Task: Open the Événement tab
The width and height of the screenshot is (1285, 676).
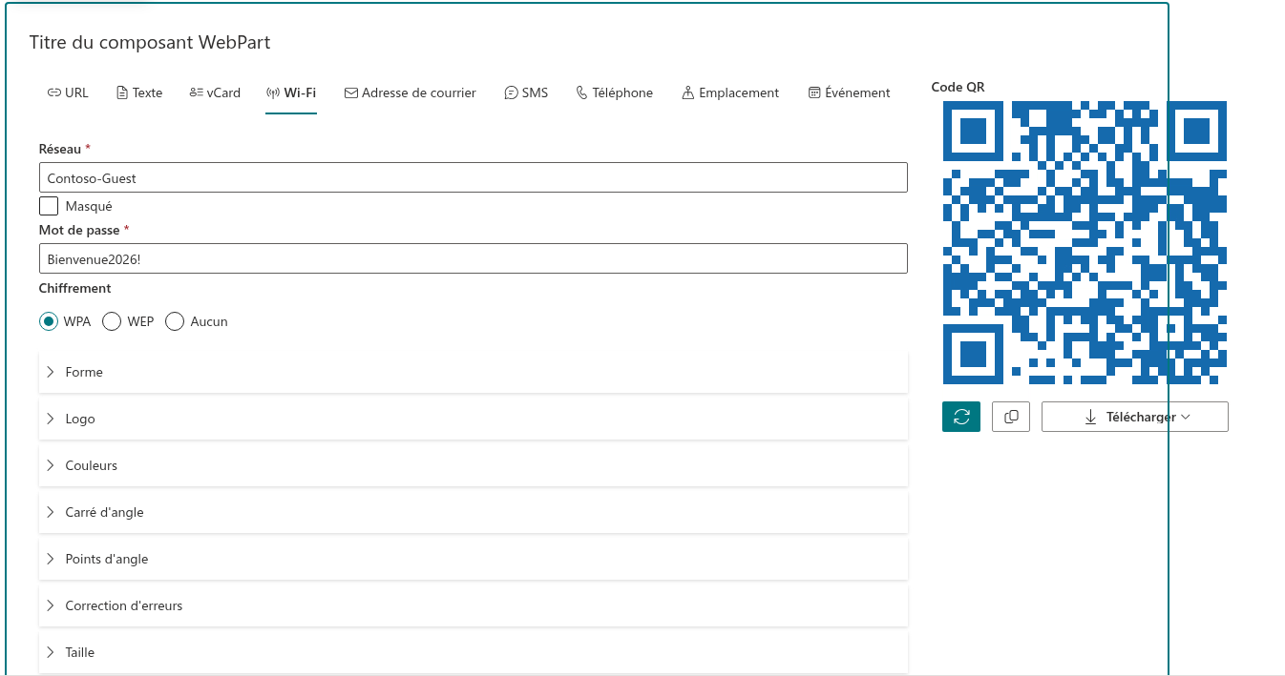Action: point(850,92)
